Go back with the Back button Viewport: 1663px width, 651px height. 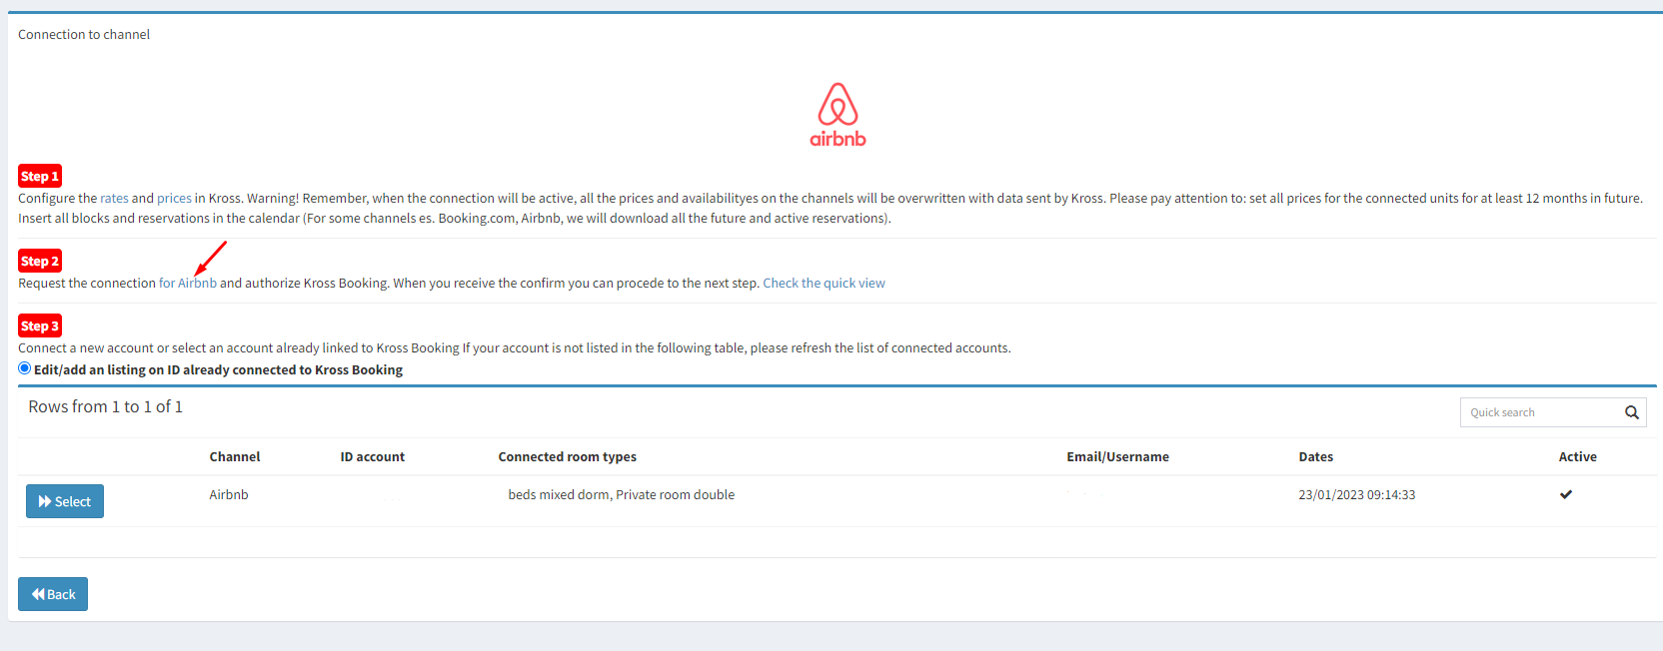53,594
